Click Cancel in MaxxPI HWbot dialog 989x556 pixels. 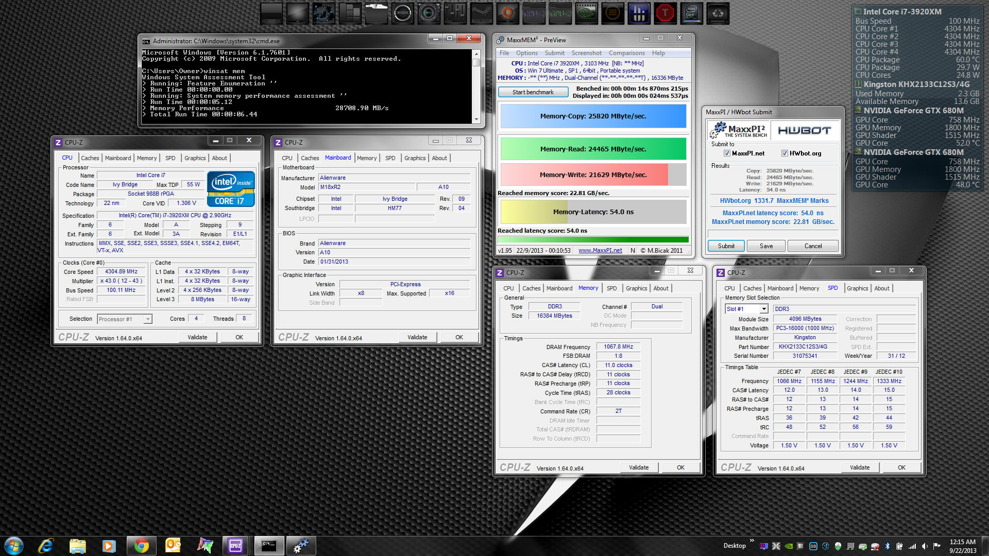813,246
